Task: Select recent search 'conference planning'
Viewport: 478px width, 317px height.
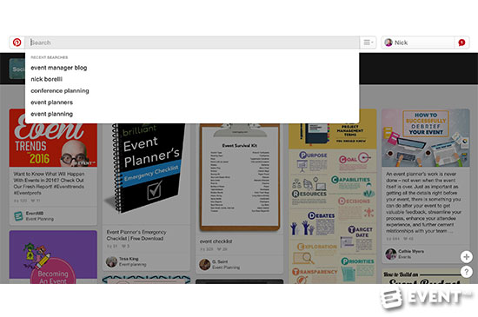Action: pos(60,90)
